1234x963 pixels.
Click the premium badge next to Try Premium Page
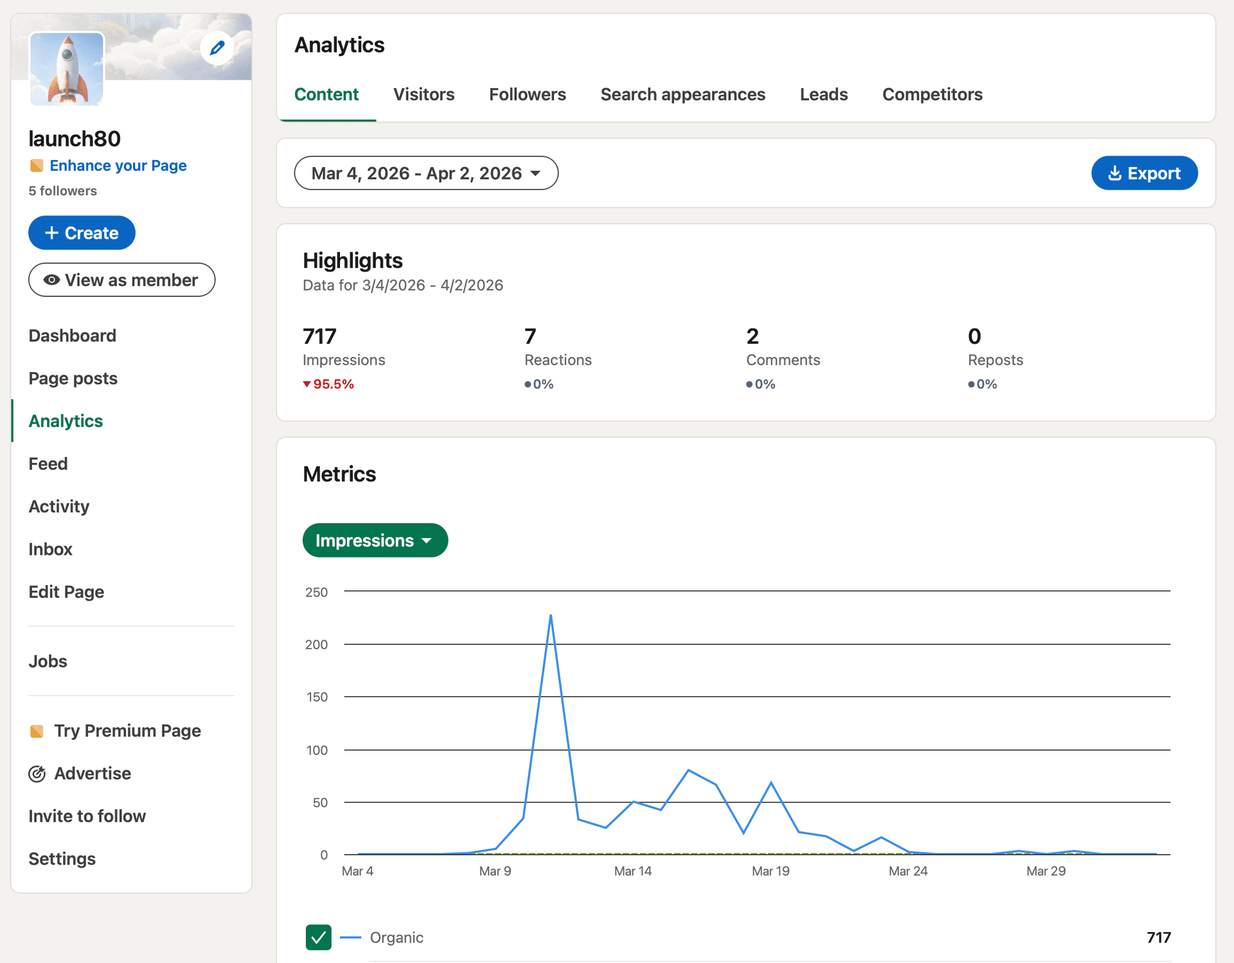[x=38, y=730]
